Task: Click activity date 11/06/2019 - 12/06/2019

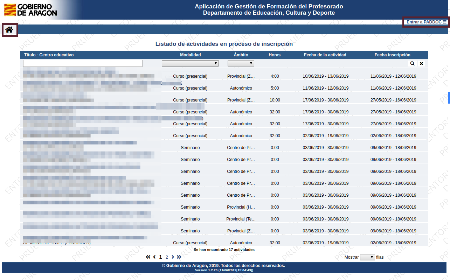Action: [326, 88]
